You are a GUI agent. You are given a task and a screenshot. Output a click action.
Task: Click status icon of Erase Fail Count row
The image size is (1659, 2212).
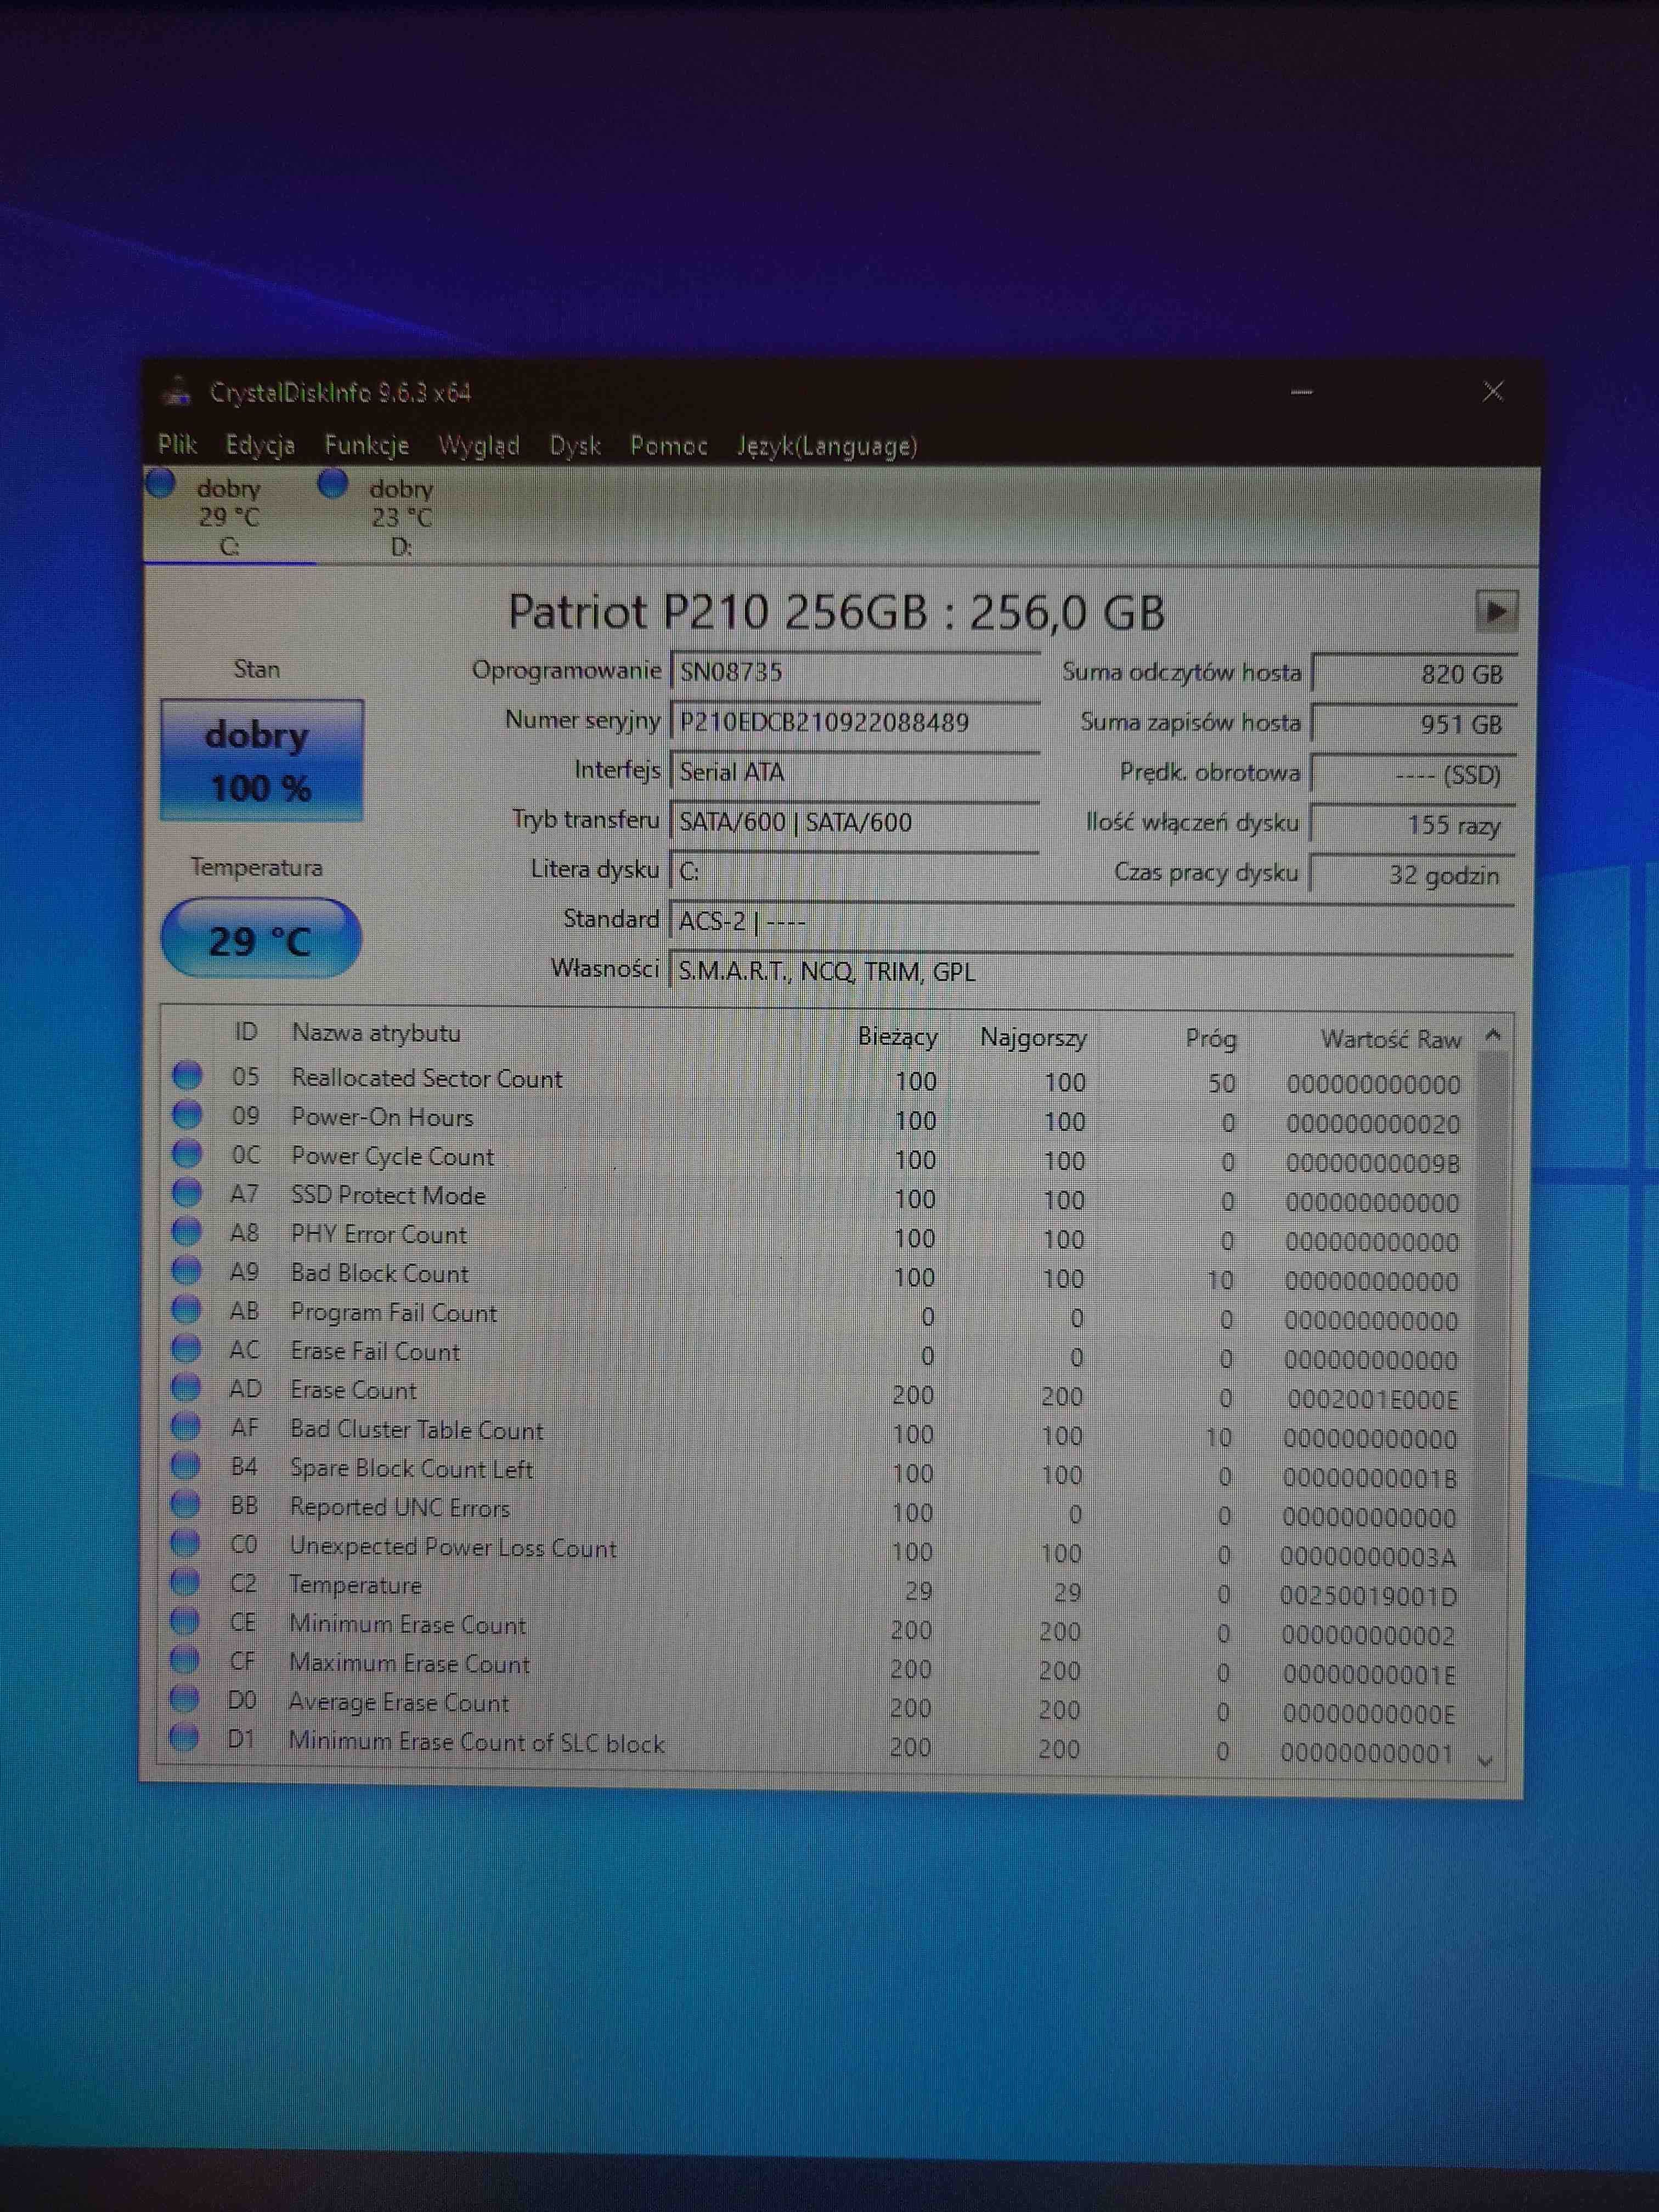click(186, 1348)
